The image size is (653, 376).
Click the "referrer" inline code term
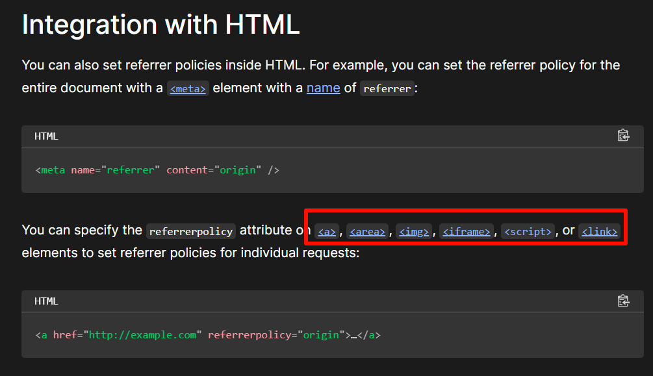click(x=387, y=89)
